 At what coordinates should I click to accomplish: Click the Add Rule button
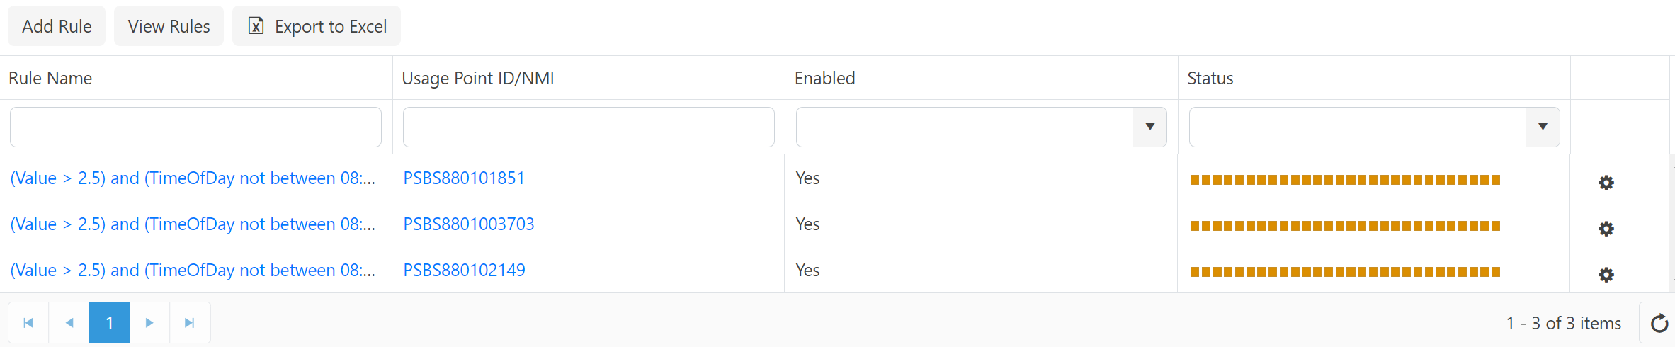pos(57,26)
